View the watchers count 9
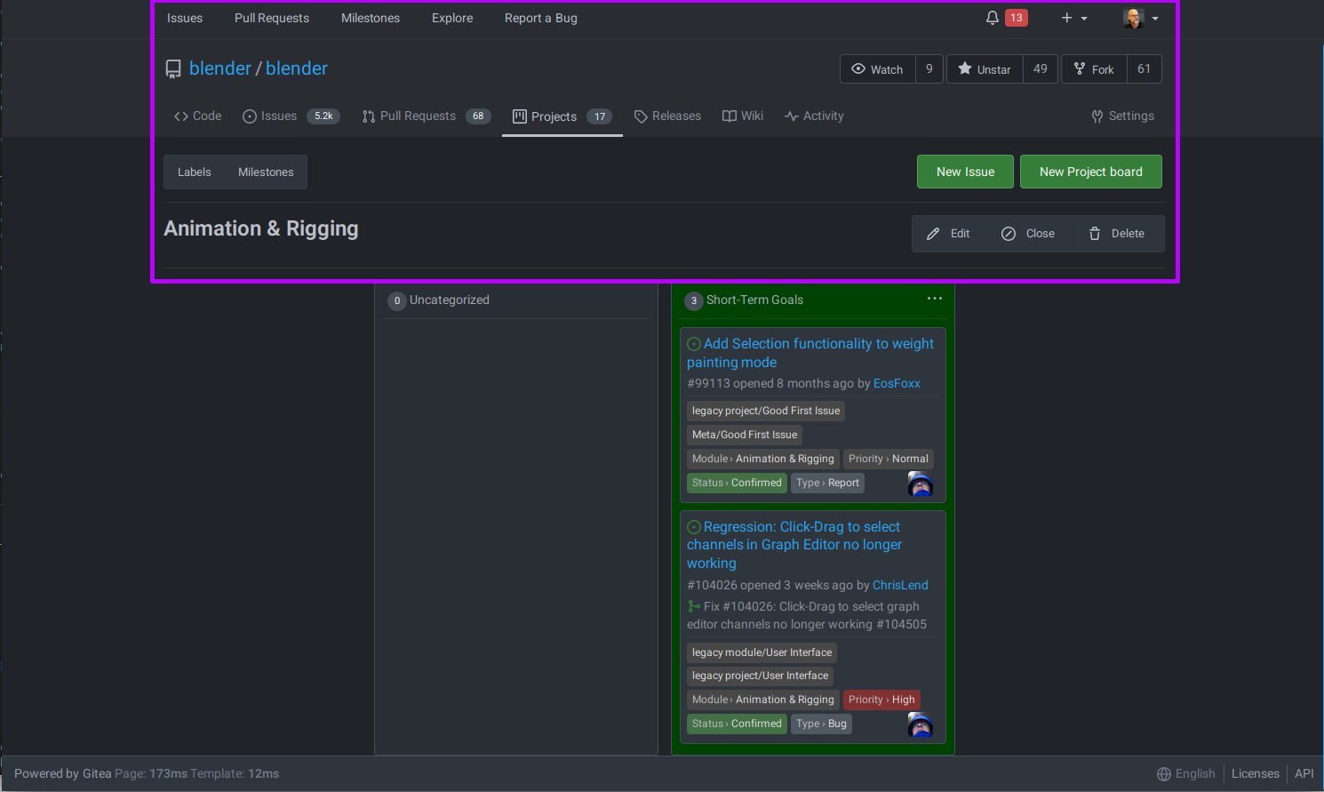 click(x=929, y=69)
